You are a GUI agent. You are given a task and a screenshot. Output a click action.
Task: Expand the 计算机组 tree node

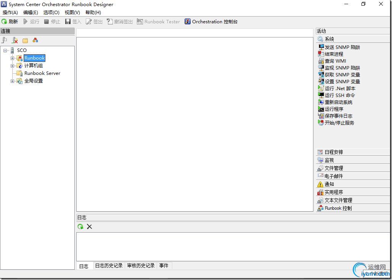point(12,66)
